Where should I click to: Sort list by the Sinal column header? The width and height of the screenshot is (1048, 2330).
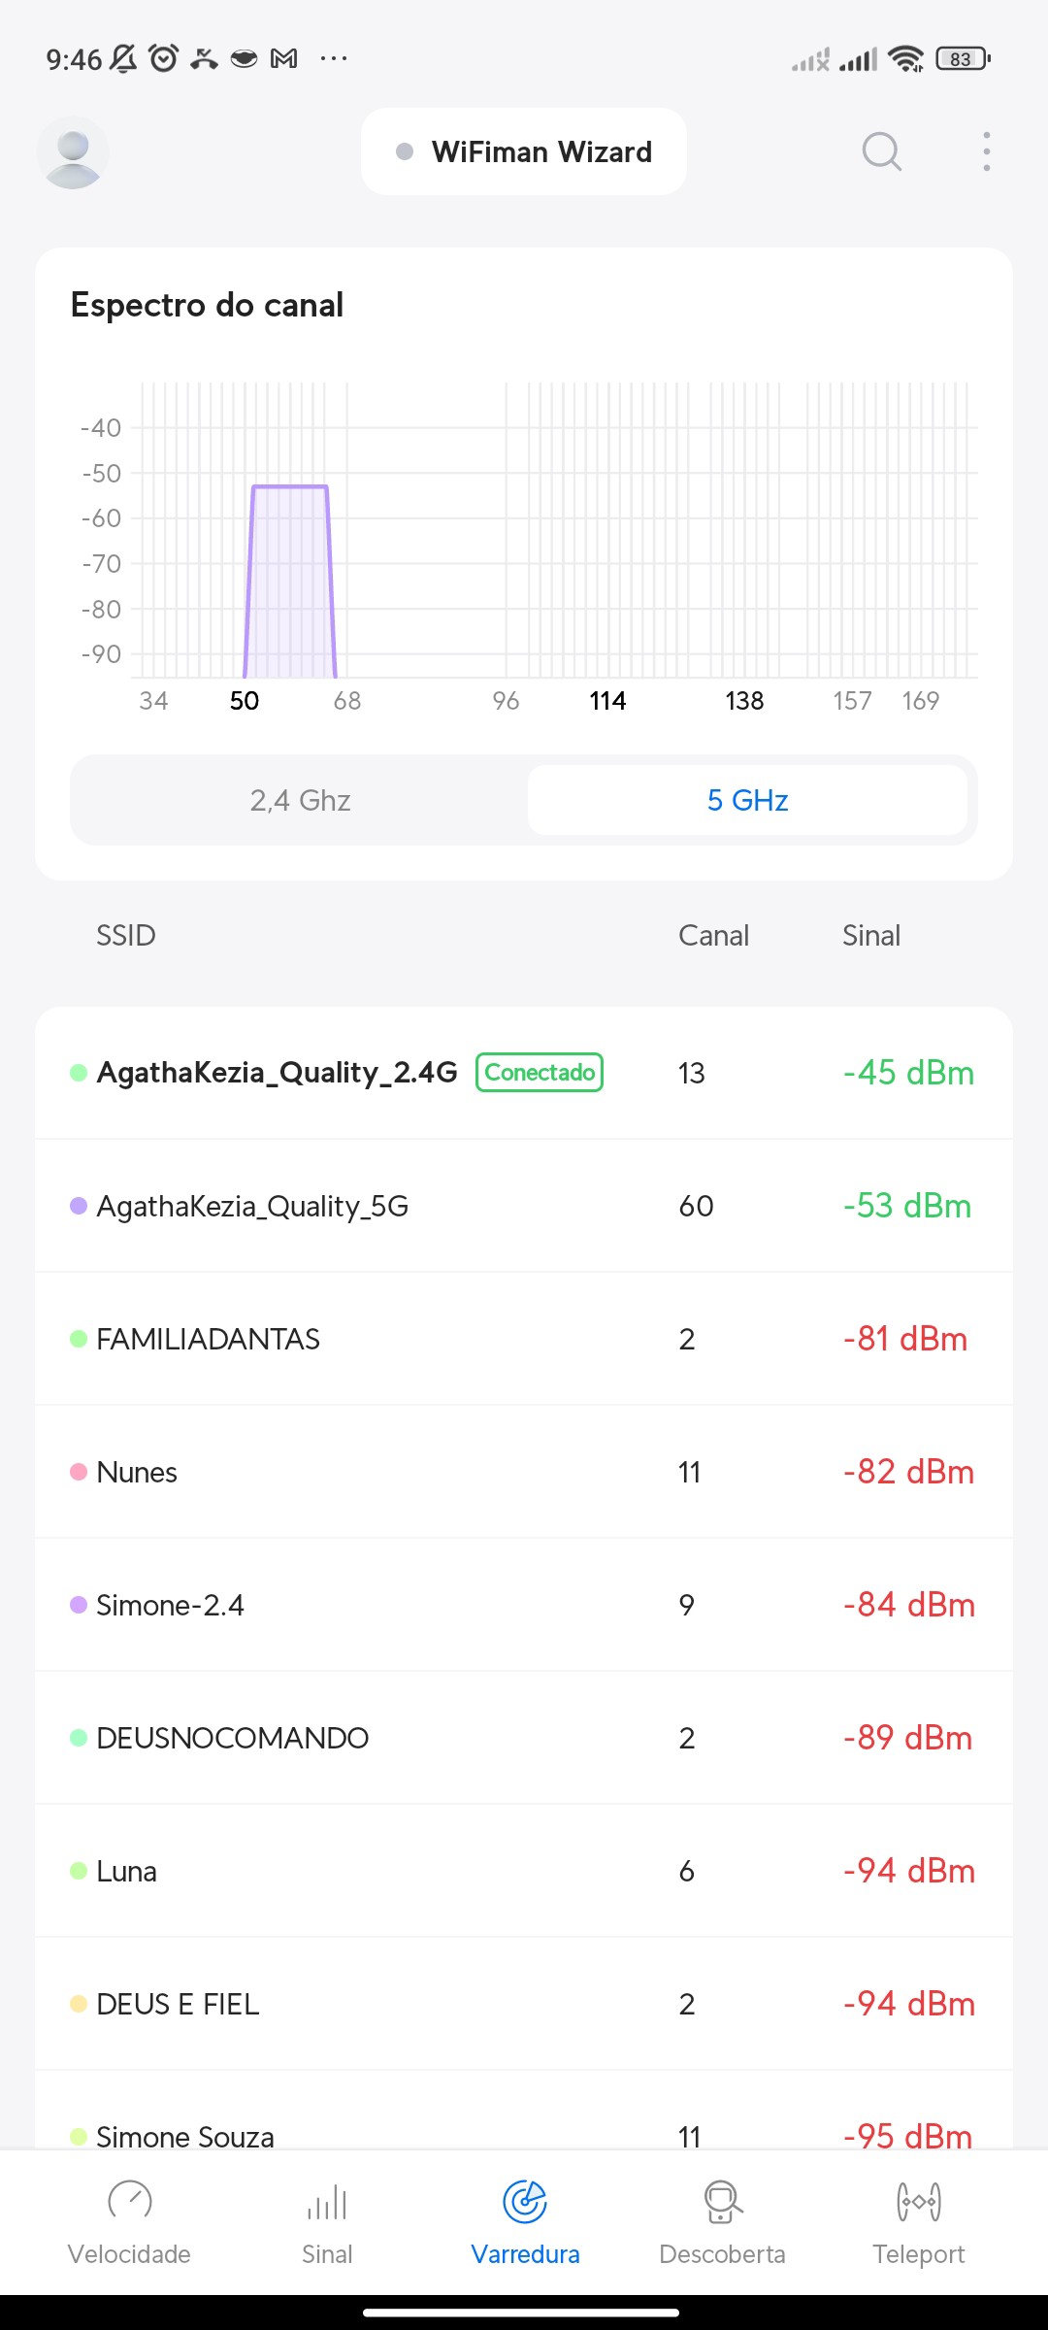point(871,936)
